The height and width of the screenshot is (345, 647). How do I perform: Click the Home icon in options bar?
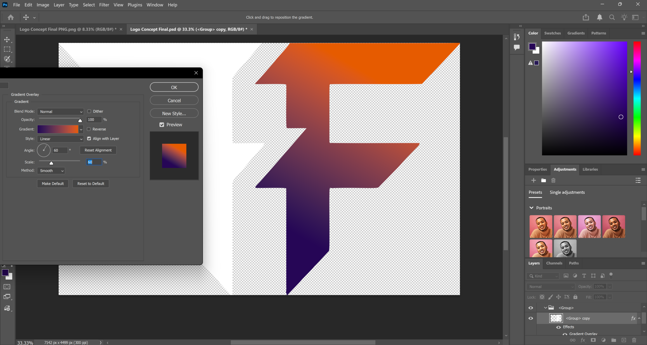pyautogui.click(x=11, y=17)
